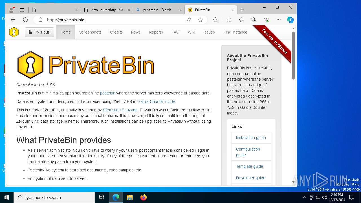Viewport: 361px width, 203px height.
Task: Open the network icon in the system tray
Action: click(x=318, y=197)
